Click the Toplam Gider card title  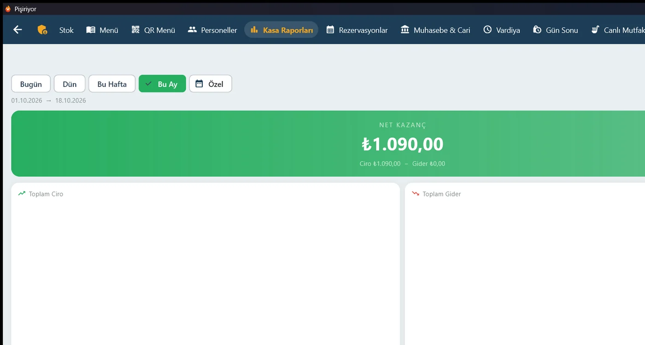pyautogui.click(x=442, y=194)
